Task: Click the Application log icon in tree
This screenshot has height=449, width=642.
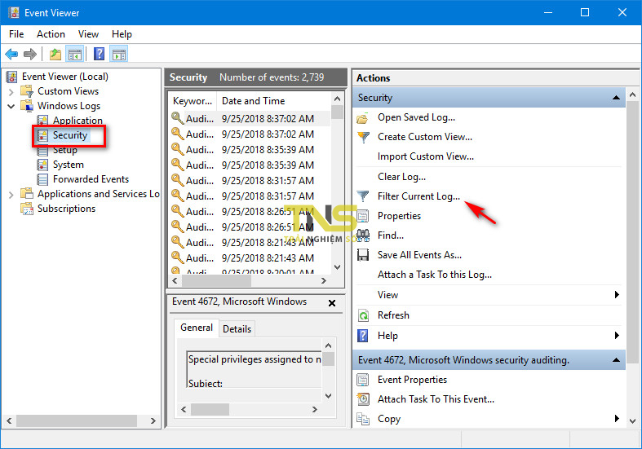Action: click(x=42, y=121)
